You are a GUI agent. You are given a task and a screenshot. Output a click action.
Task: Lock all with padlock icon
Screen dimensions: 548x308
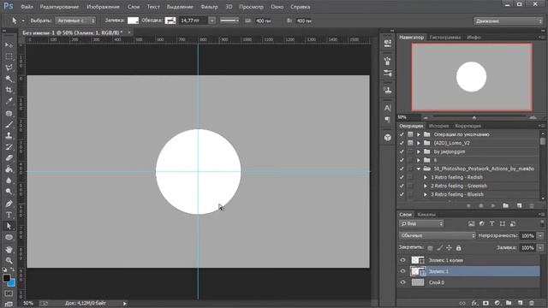[459, 248]
